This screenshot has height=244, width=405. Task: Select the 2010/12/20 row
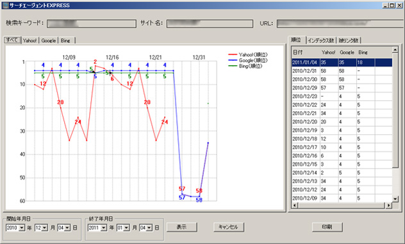point(342,122)
